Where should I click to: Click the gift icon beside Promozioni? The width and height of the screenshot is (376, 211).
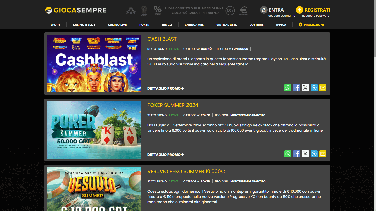click(x=300, y=24)
